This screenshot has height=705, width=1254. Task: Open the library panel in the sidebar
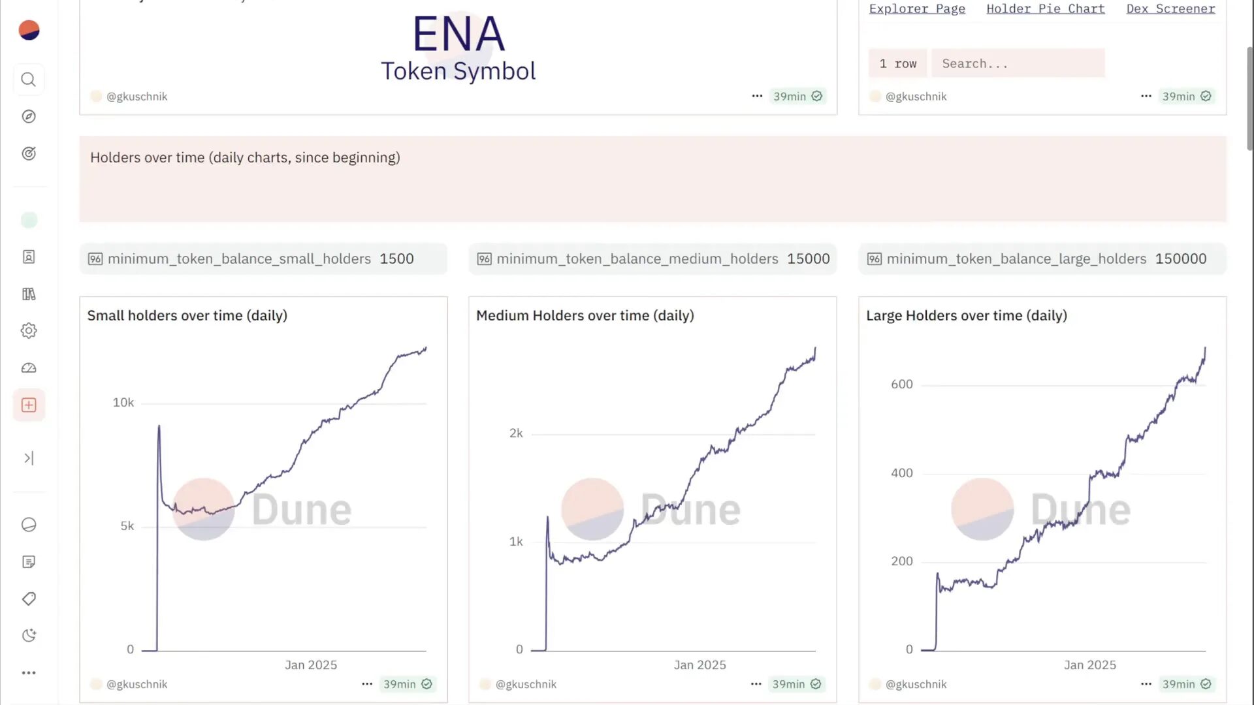tap(29, 294)
